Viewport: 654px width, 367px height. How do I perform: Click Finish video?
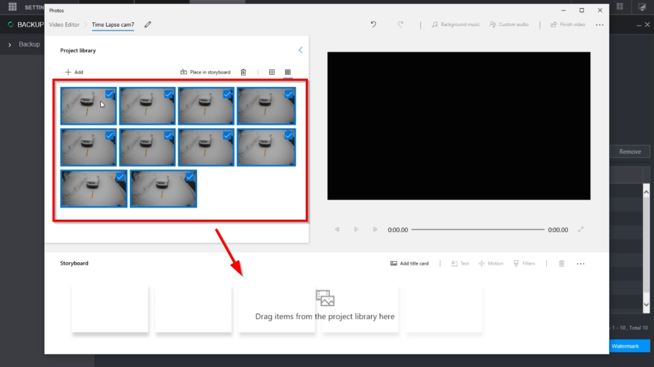pyautogui.click(x=567, y=25)
